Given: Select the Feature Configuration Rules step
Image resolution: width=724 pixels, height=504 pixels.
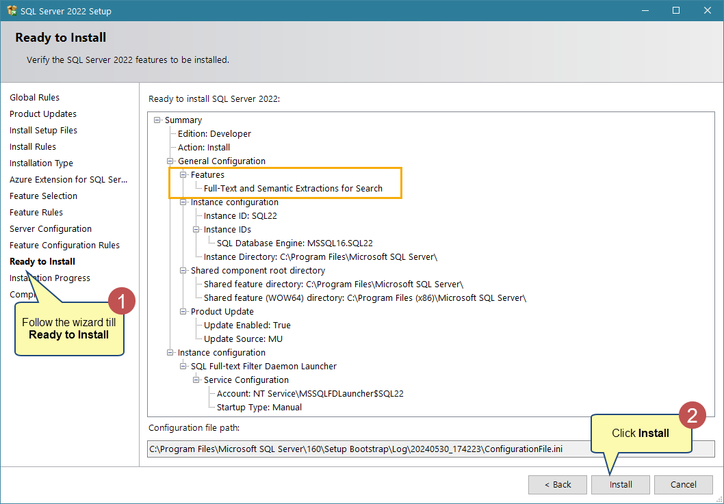Looking at the screenshot, I should pos(64,245).
